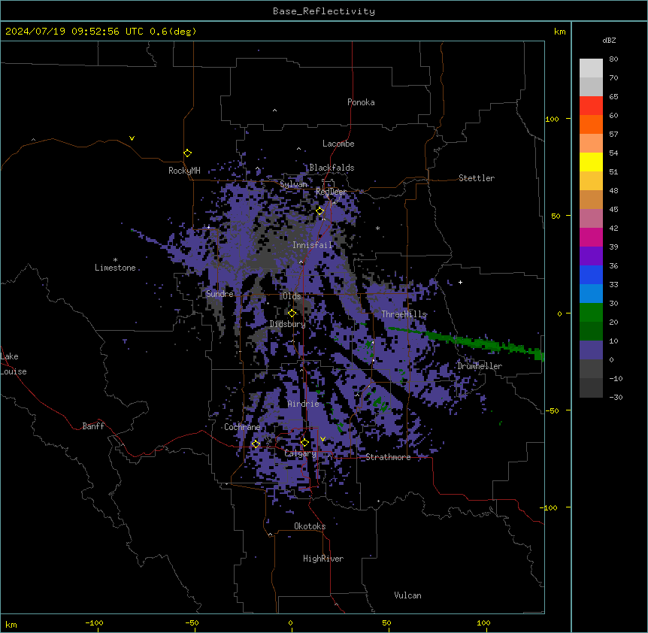Viewport: 648px width, 633px height.
Task: Click the Strathmore label
Action: 388,457
